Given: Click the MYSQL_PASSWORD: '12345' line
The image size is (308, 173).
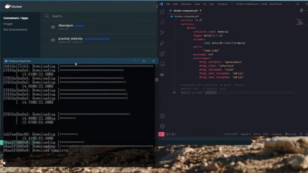Looking at the screenshot, I should pos(217,70).
